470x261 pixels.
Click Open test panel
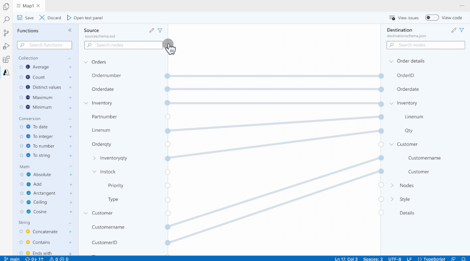tap(85, 18)
